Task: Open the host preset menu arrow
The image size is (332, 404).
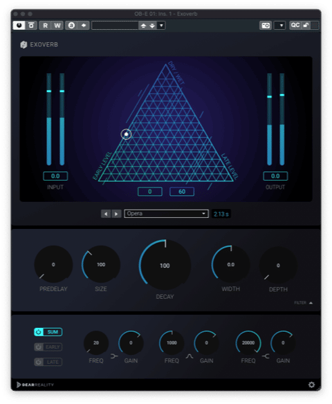Action: (x=161, y=25)
